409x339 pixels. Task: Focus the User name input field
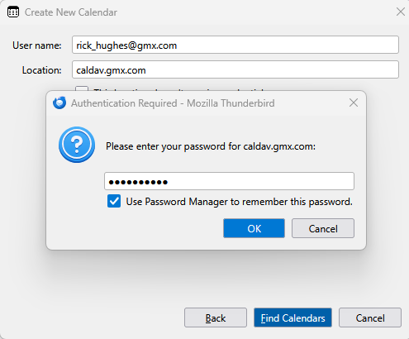(235, 45)
